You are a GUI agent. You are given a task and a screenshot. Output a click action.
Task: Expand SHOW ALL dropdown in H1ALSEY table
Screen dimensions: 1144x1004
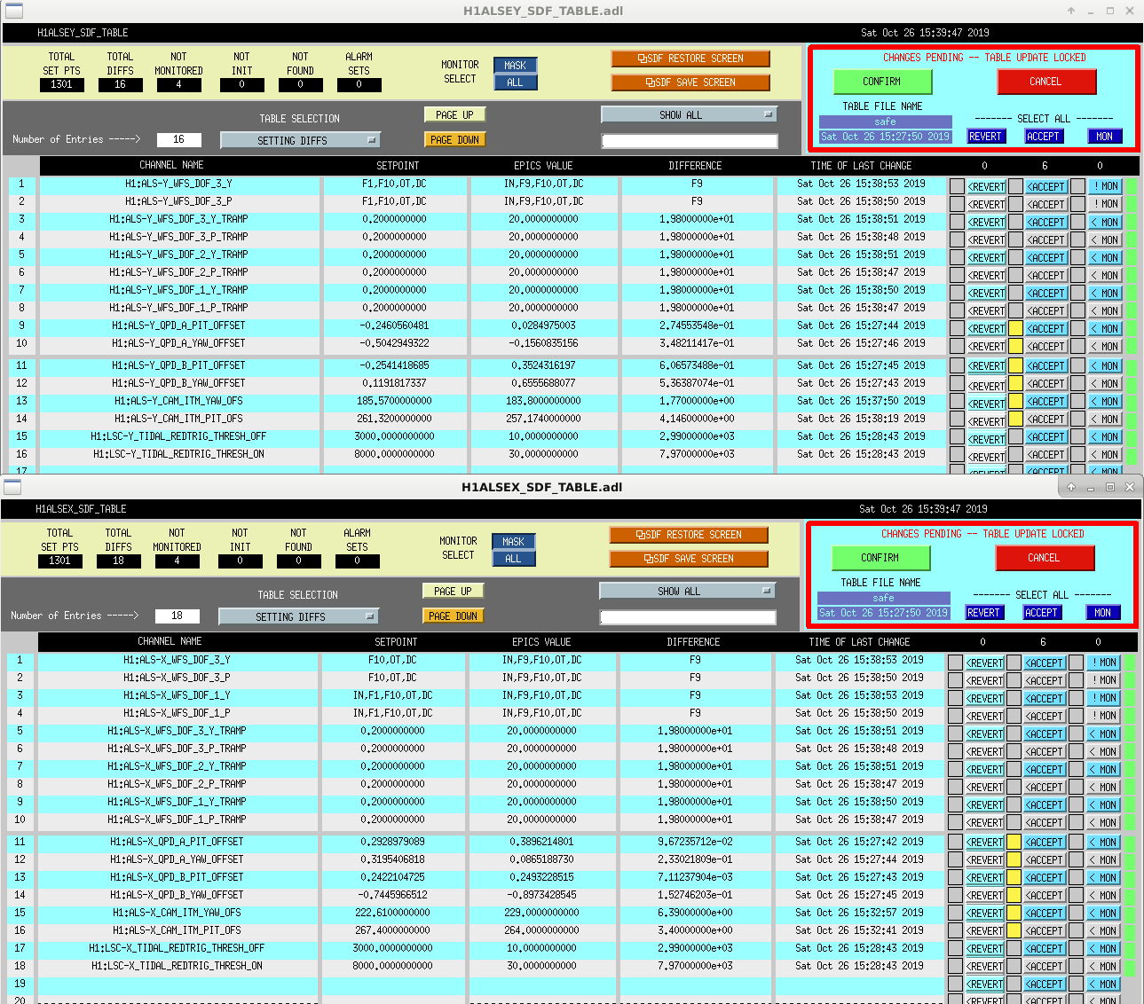(x=689, y=114)
